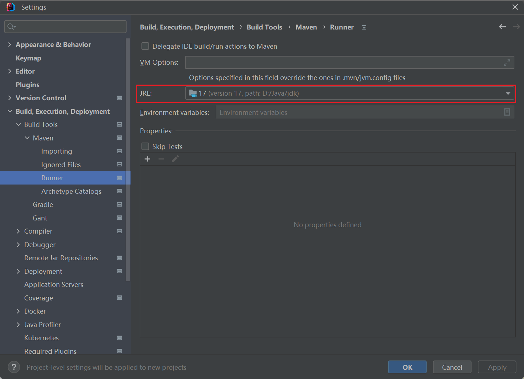Click the Build Tools breadcrumb
Screen dimensions: 524x379
point(264,27)
